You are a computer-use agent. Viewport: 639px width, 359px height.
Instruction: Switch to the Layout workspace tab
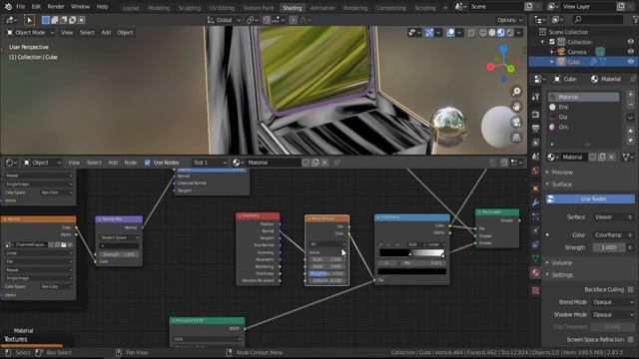(131, 8)
